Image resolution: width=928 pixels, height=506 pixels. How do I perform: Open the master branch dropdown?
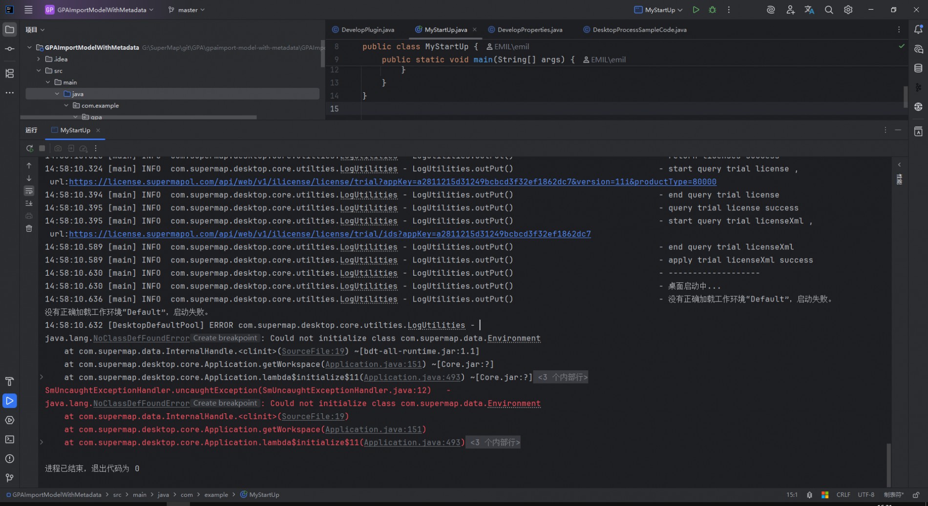click(x=187, y=10)
